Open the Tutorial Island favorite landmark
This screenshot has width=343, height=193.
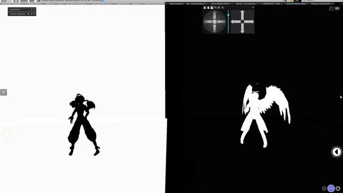pos(296,4)
